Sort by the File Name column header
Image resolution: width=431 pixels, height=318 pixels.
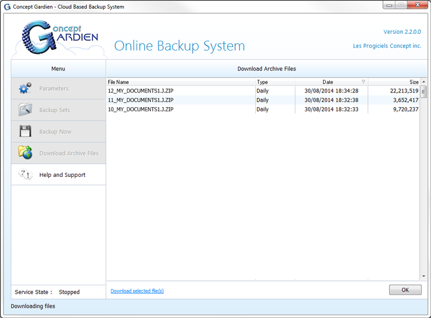[x=180, y=82]
